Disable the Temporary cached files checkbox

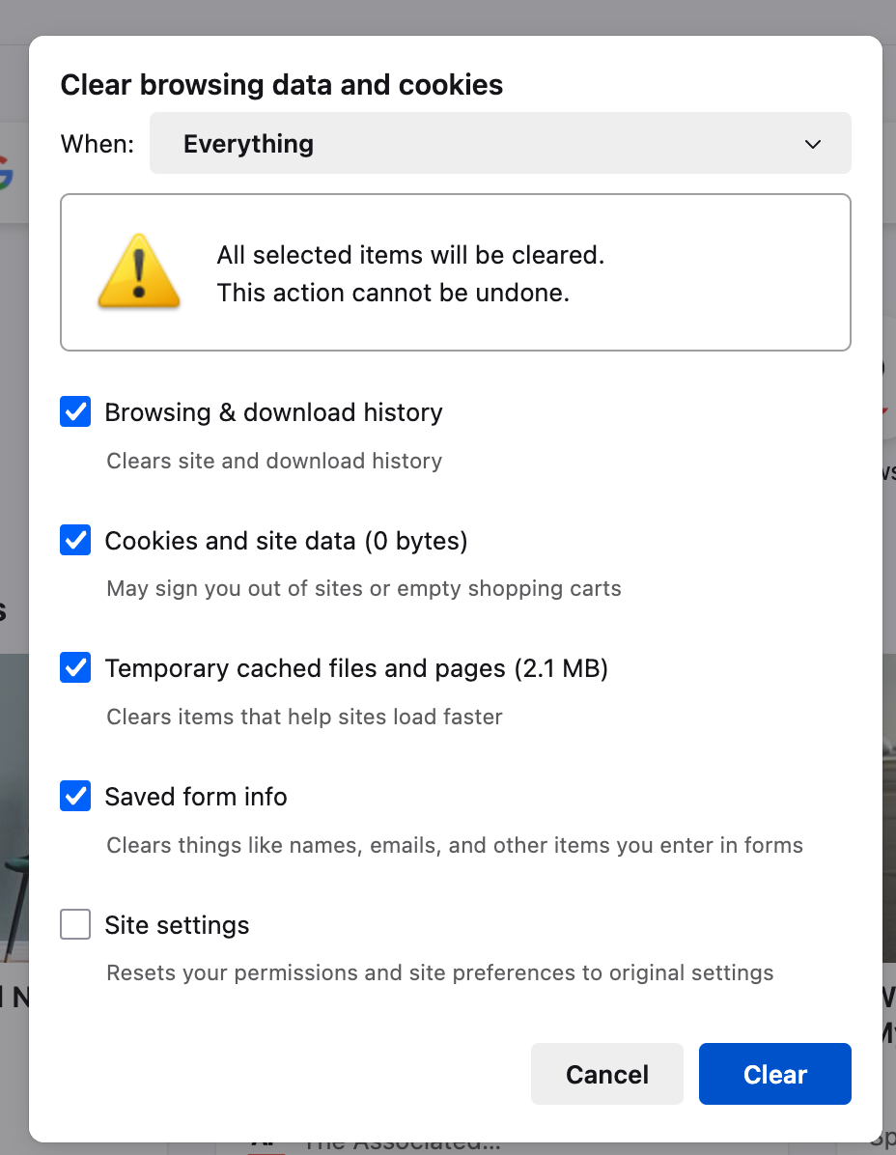click(x=75, y=668)
